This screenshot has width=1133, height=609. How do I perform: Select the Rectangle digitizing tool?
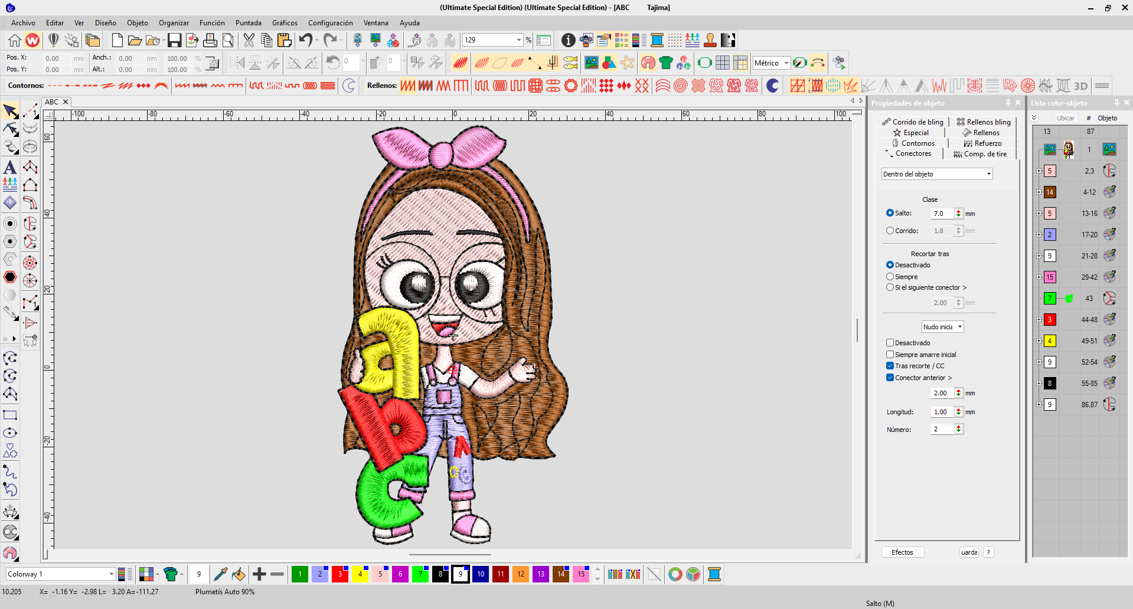pyautogui.click(x=9, y=415)
